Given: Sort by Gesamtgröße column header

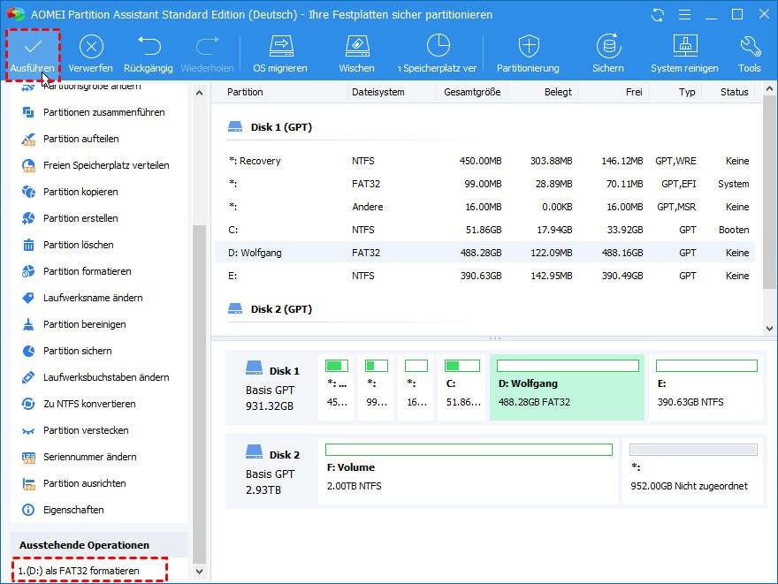Looking at the screenshot, I should [472, 92].
